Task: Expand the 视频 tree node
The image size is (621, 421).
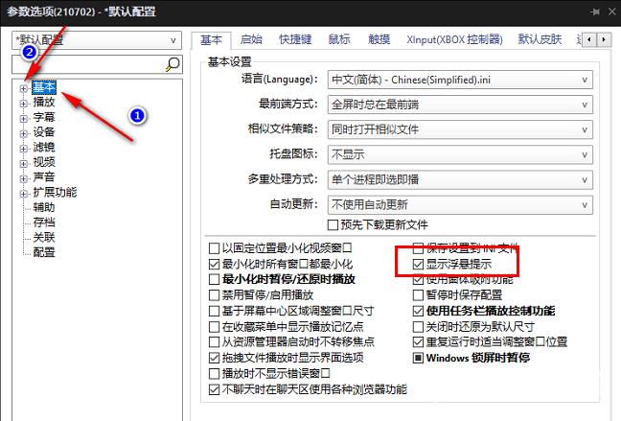Action: [x=23, y=162]
